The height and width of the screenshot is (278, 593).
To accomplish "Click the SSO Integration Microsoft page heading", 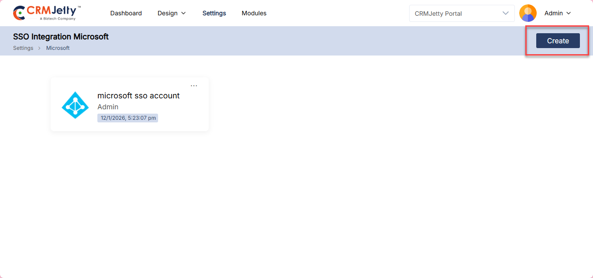I will (61, 37).
